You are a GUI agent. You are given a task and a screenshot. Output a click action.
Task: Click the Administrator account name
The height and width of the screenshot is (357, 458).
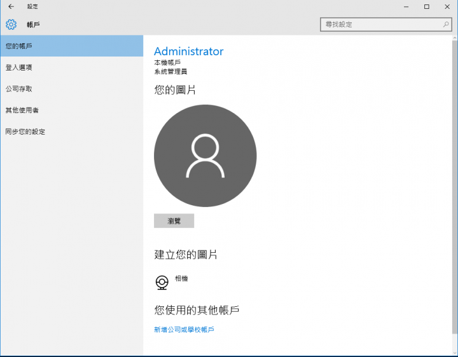189,51
